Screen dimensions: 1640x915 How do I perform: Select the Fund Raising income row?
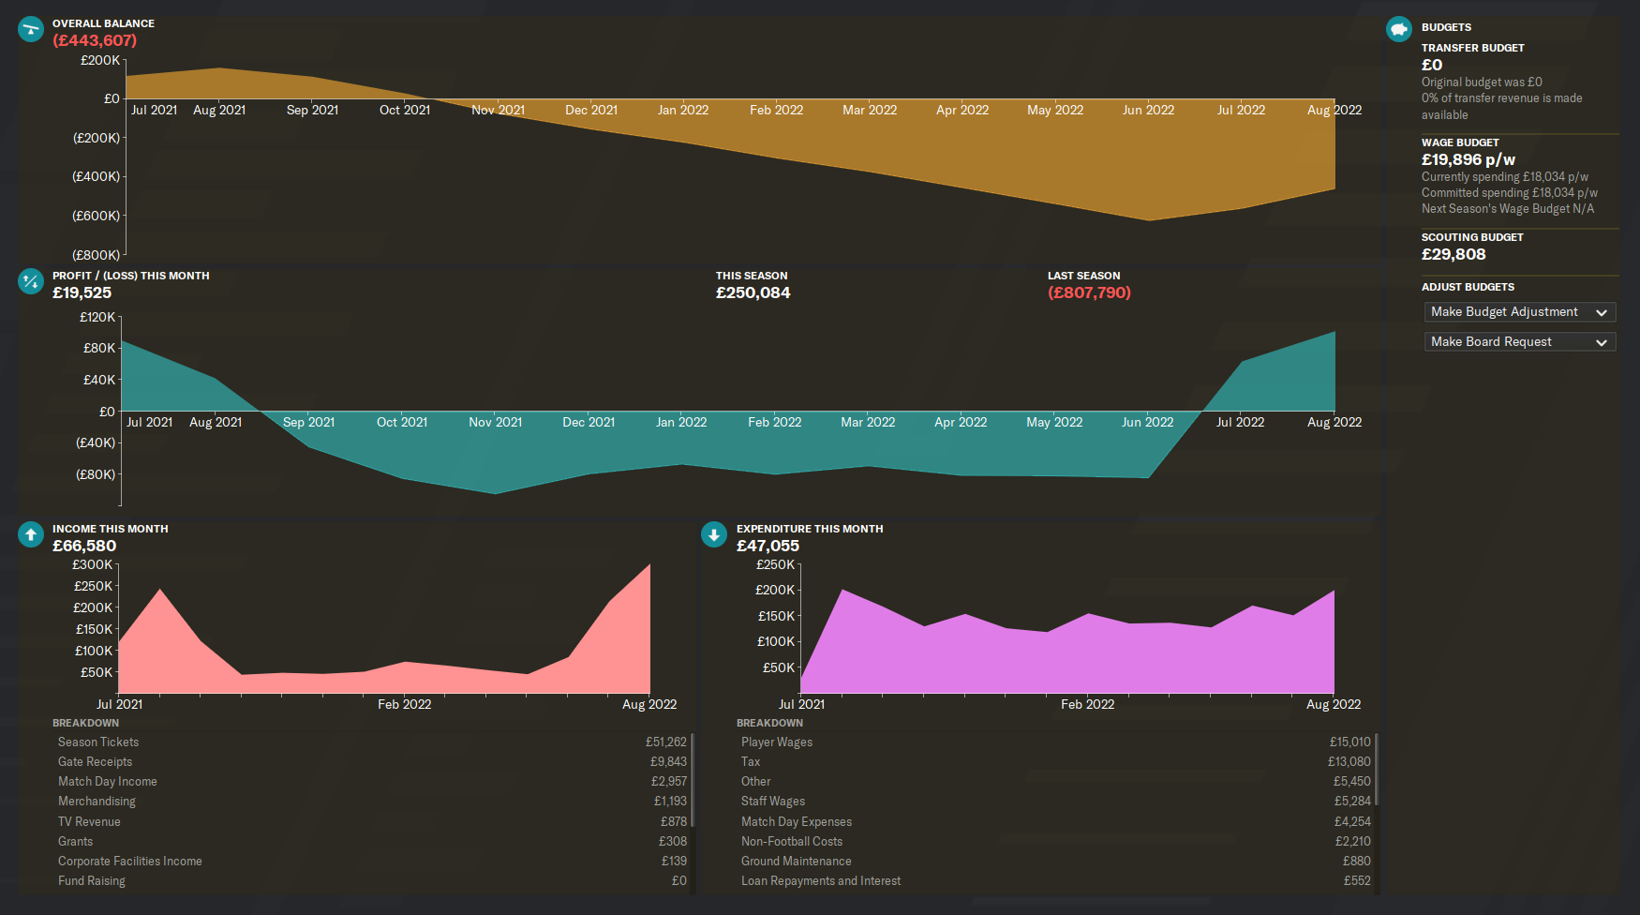point(372,881)
